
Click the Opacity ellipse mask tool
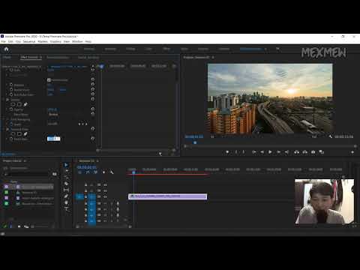[13, 104]
